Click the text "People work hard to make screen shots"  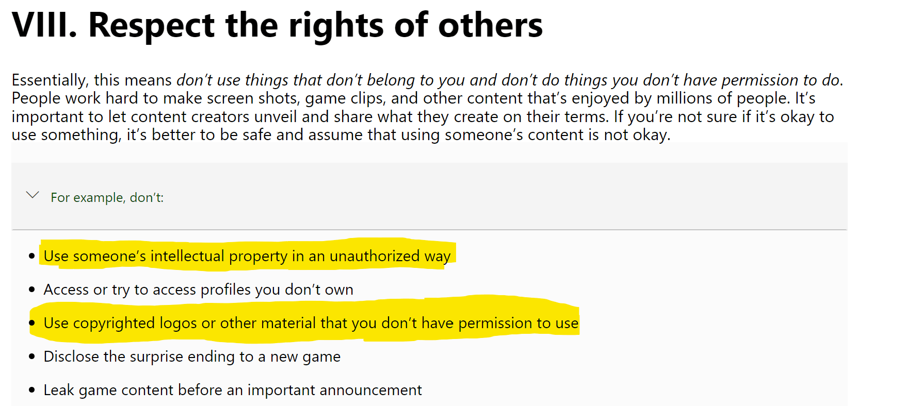pyautogui.click(x=156, y=98)
